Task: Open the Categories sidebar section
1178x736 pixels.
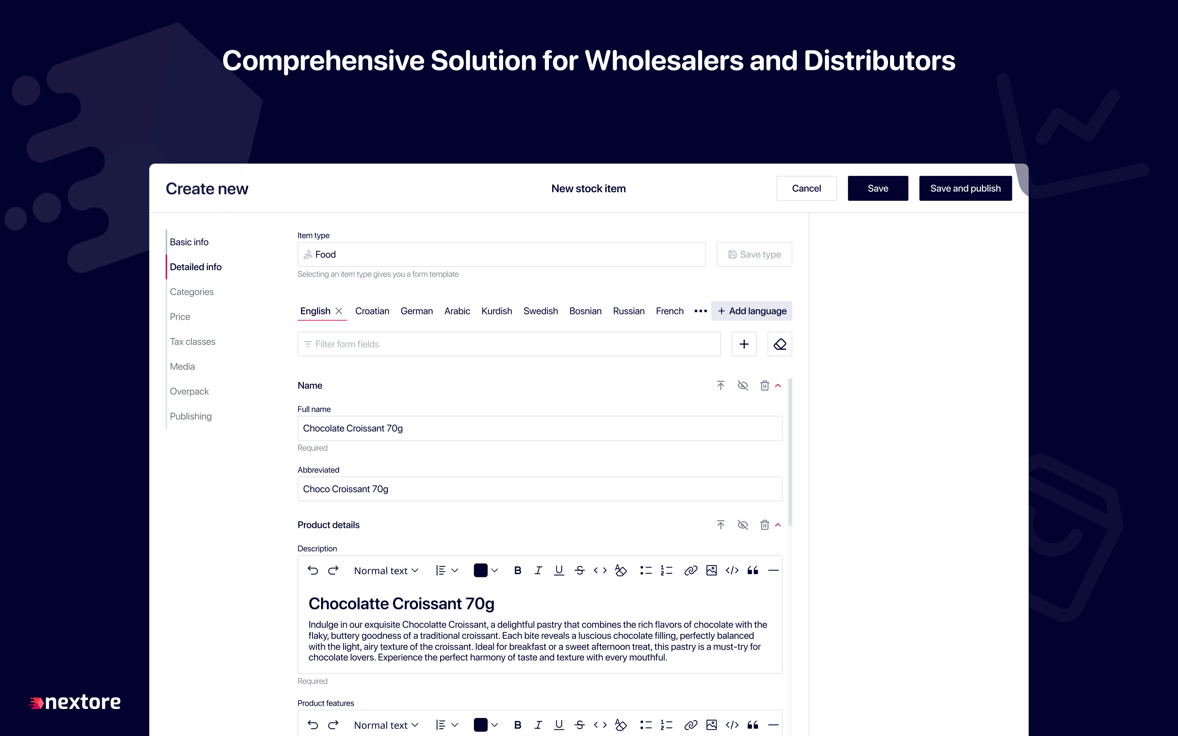Action: [x=192, y=292]
